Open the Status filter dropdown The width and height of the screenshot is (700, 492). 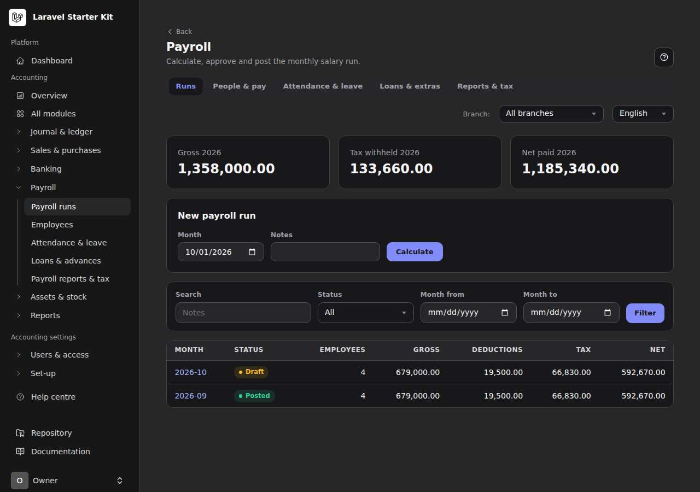(366, 313)
